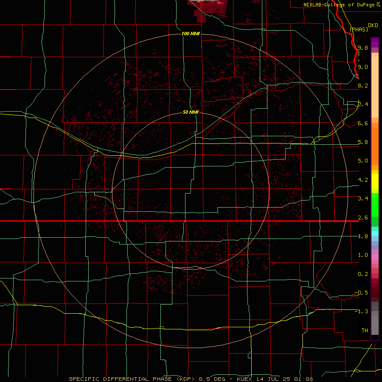Pick the orange segment of the color bar
382x382 pixels.
(375, 147)
